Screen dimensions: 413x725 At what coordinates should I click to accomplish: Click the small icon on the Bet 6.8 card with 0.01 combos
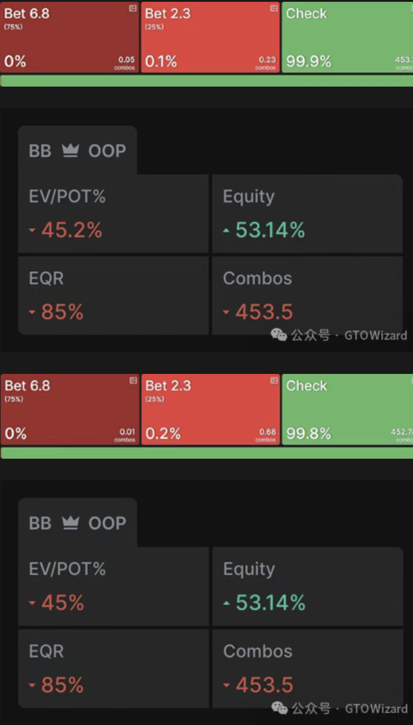(x=133, y=381)
